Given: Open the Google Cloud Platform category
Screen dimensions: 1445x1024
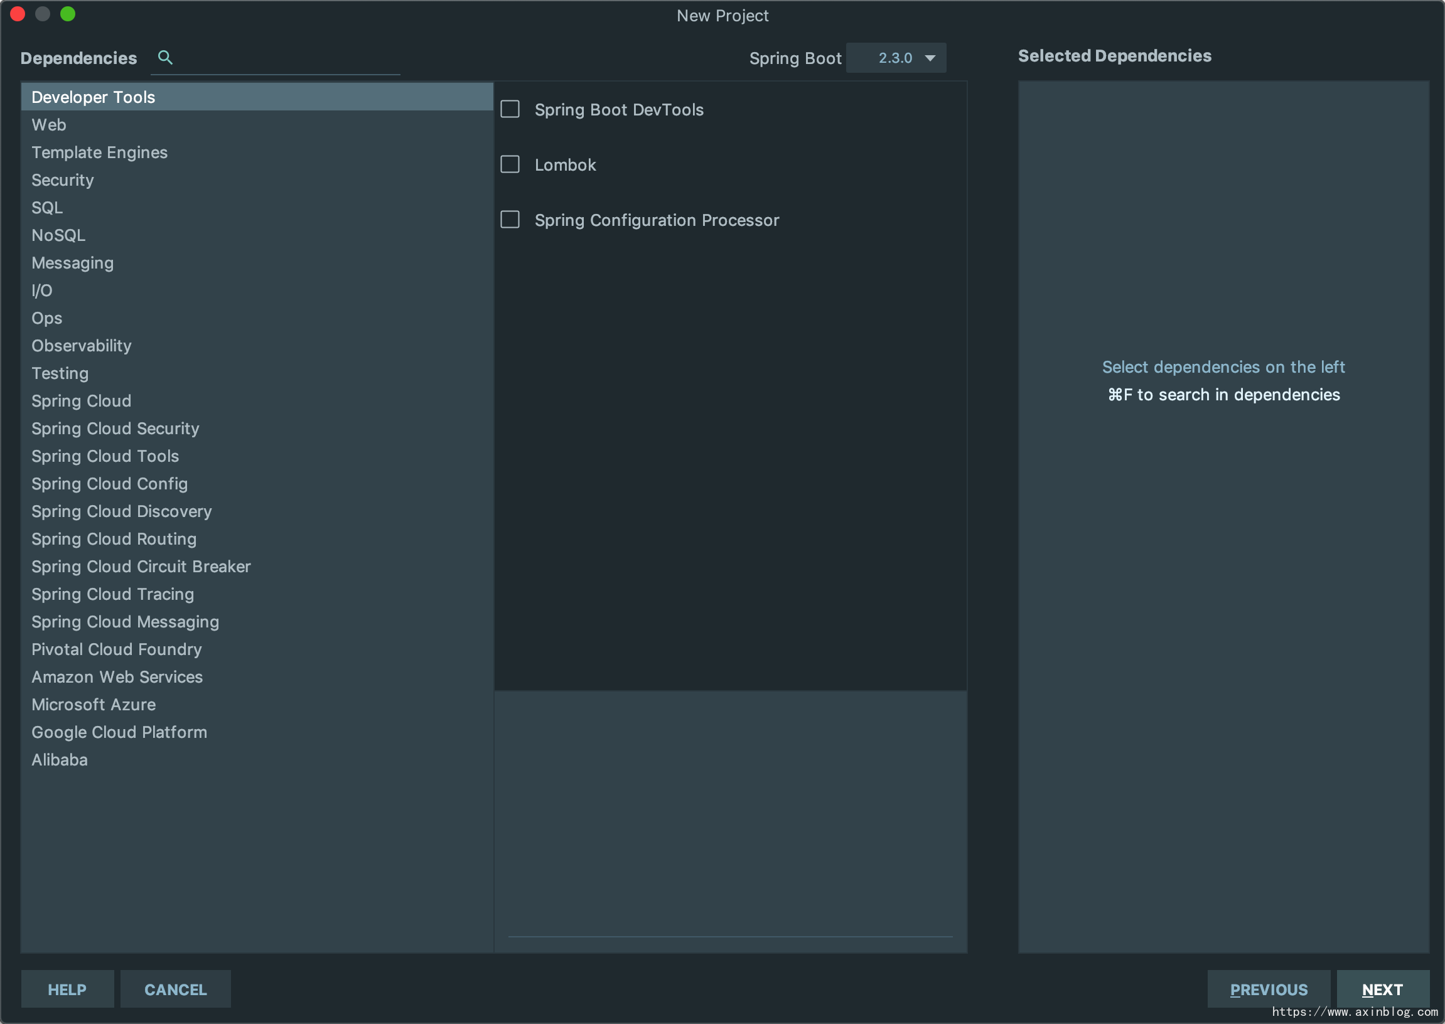Looking at the screenshot, I should [x=257, y=733].
